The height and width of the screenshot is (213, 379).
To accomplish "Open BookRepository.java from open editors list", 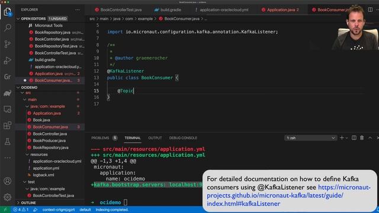I will point(53,33).
